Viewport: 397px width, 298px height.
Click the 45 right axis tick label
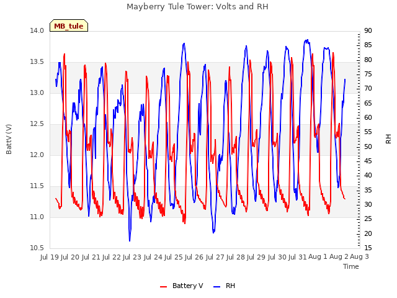368,161
